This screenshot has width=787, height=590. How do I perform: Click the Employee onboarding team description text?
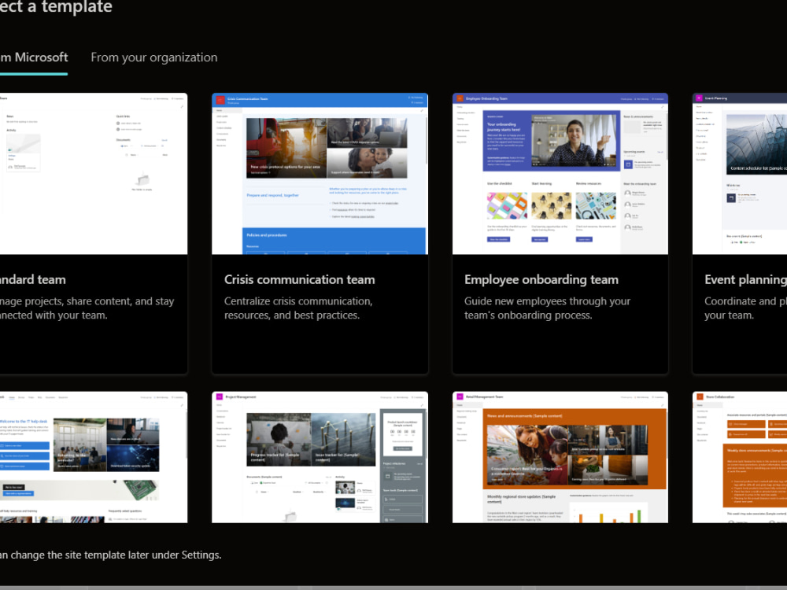[x=546, y=308]
